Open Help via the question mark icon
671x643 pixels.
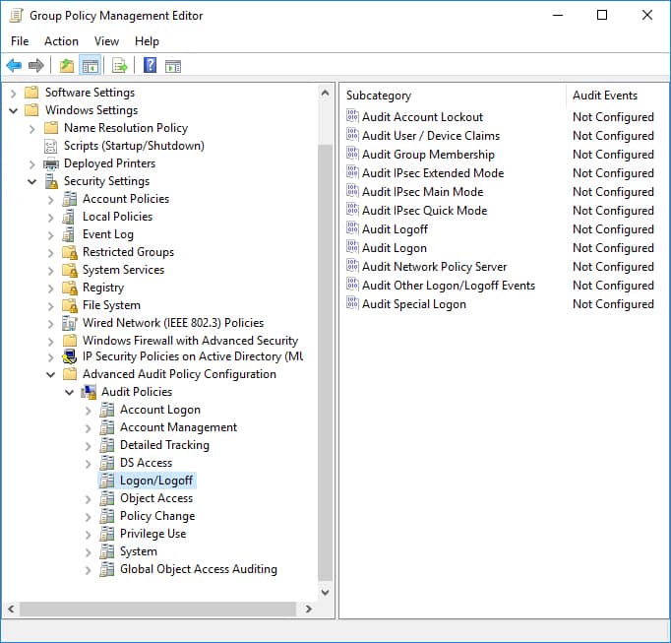(x=150, y=66)
